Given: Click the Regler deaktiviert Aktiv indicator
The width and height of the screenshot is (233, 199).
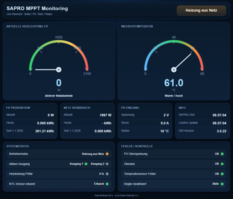Looking at the screenshot, I should (x=222, y=183).
